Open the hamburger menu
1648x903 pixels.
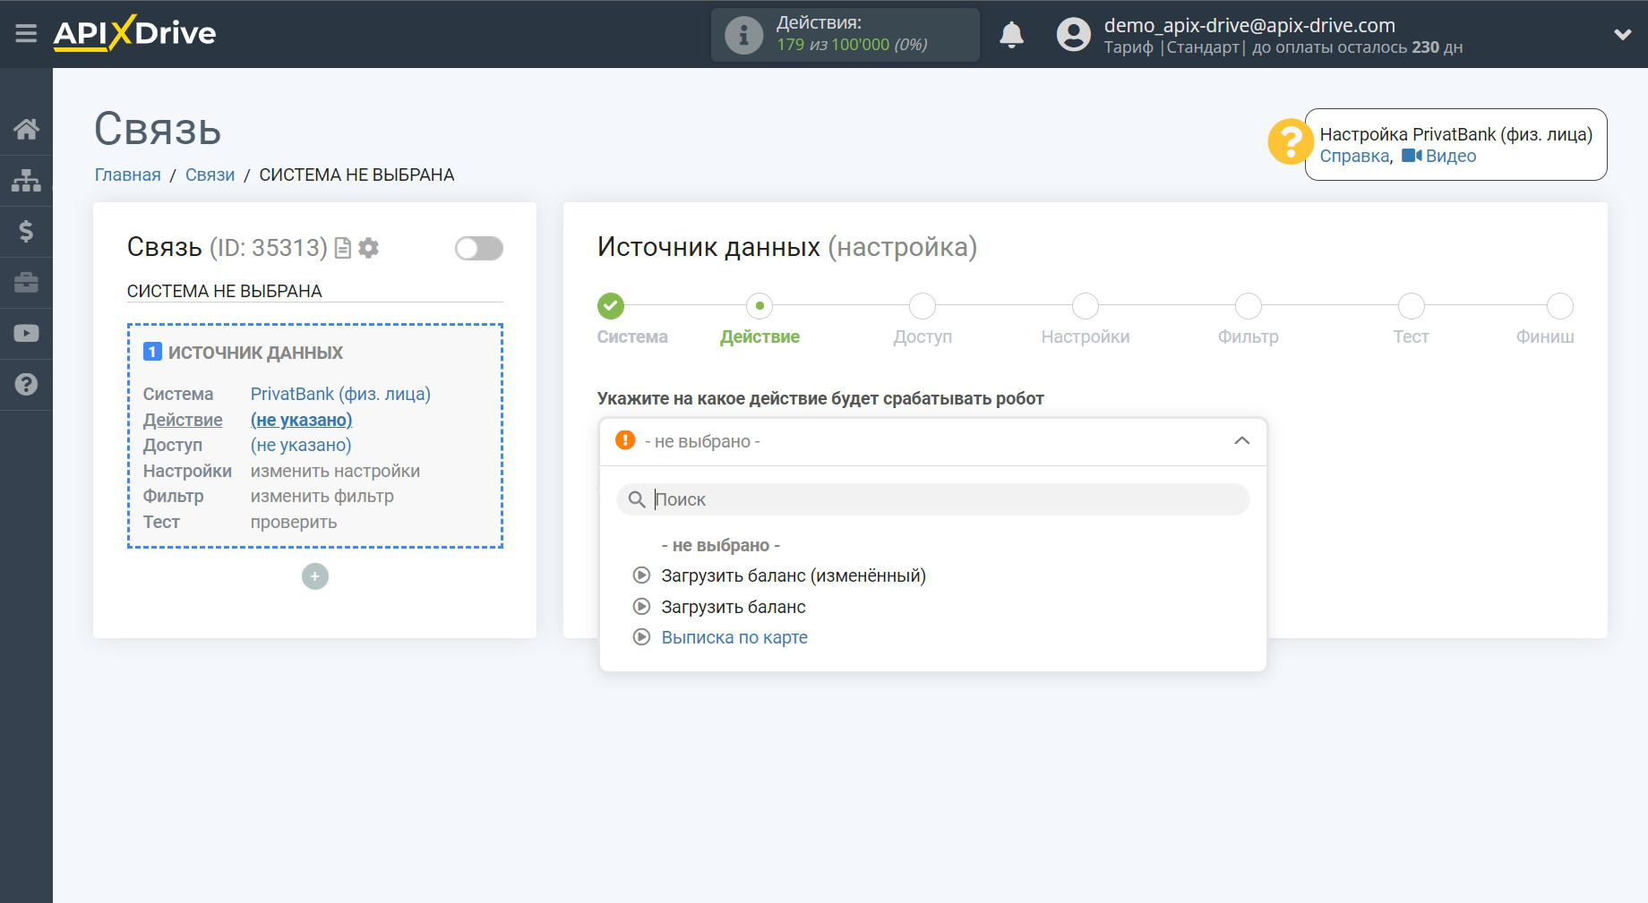click(x=26, y=34)
